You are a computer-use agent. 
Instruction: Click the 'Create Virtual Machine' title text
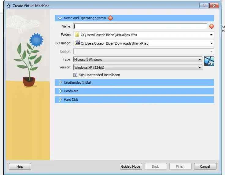pos(31,6)
